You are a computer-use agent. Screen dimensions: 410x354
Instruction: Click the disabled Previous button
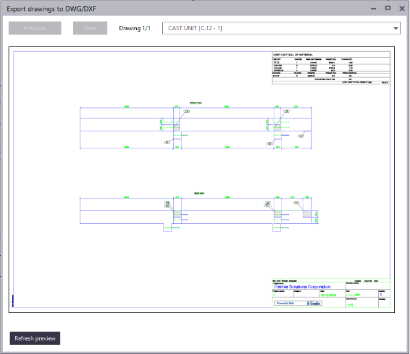point(35,28)
